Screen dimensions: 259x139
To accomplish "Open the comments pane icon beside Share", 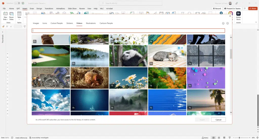I will [245, 9].
